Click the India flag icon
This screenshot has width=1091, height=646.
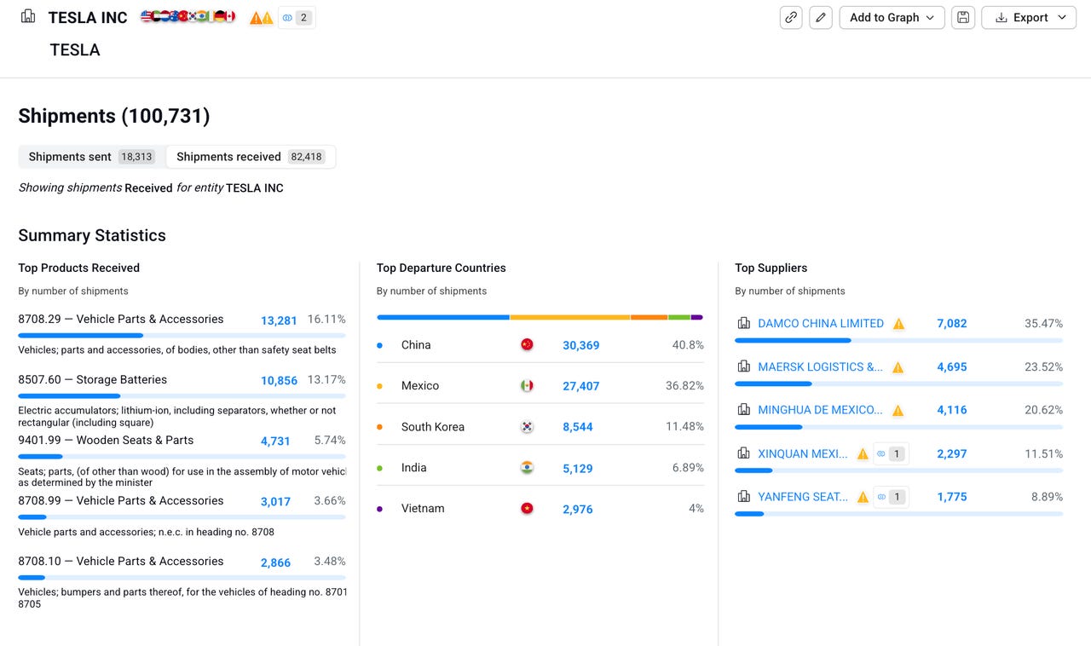527,467
